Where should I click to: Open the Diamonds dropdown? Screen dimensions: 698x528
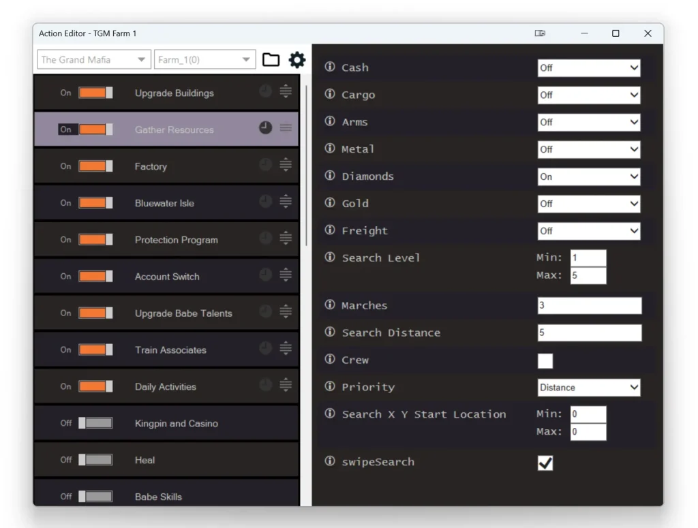point(588,176)
